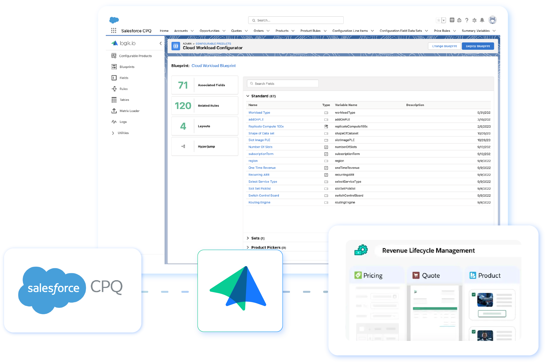
Task: Open the Configuration Field Data Sets tab
Action: (401, 31)
